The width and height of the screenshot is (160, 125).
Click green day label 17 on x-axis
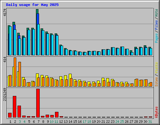pyautogui.click(x=84, y=122)
